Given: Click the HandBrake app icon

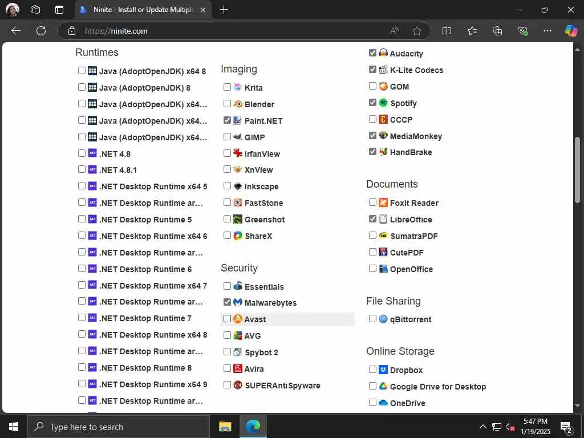Looking at the screenshot, I should pos(383,152).
